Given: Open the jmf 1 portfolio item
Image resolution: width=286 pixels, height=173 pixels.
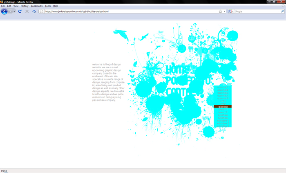Looking at the screenshot, I should coord(223,101).
